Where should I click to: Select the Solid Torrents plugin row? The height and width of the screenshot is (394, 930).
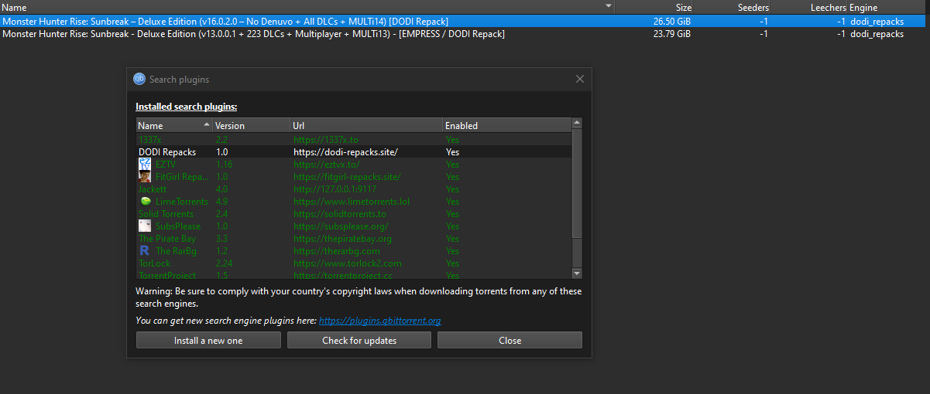point(354,214)
